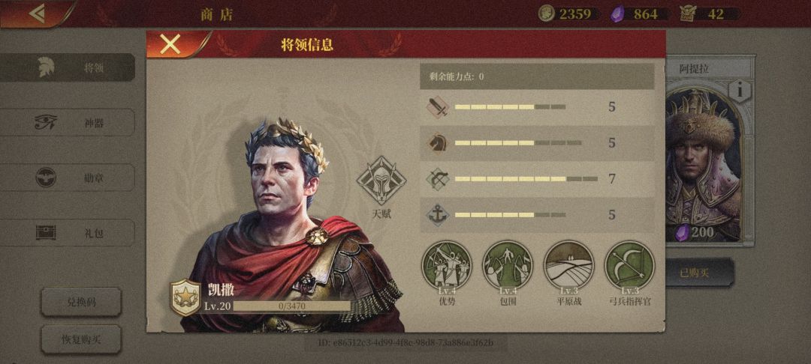Go back using top-left arrow
811x364 pixels.
point(36,13)
